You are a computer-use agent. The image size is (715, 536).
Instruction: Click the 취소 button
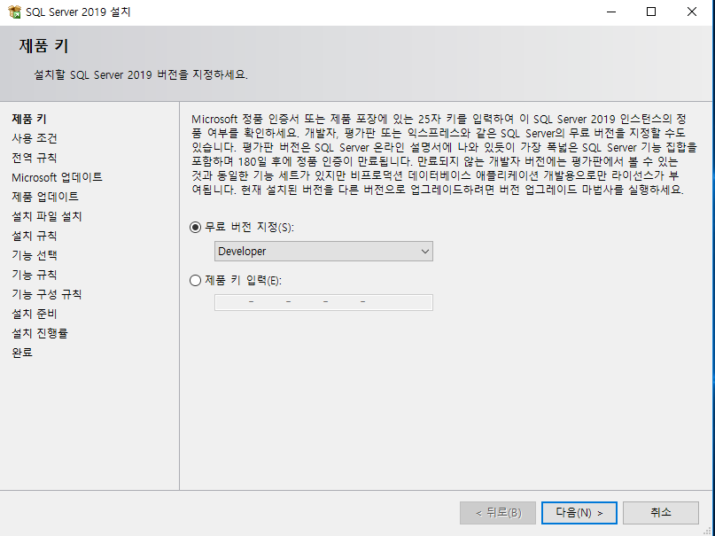point(661,513)
